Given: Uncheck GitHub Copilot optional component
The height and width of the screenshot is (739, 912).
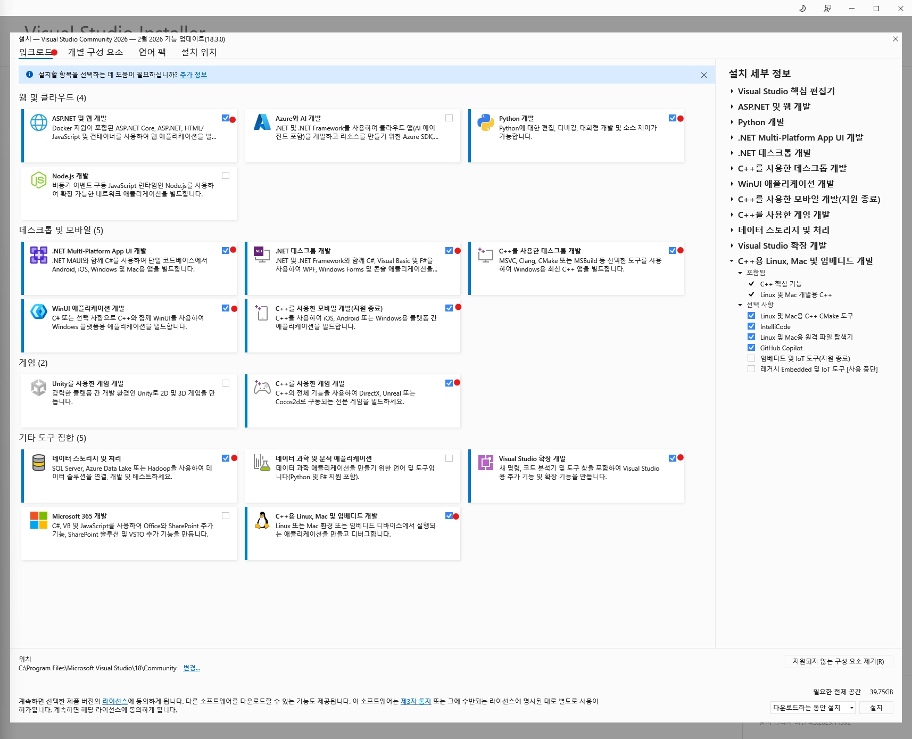Looking at the screenshot, I should pos(751,348).
